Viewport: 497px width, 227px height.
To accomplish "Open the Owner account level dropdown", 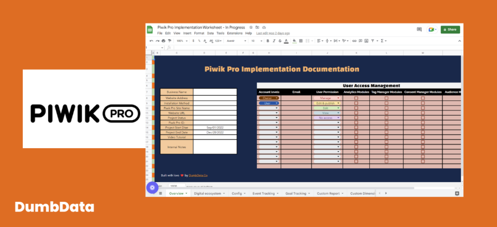I will point(269,98).
